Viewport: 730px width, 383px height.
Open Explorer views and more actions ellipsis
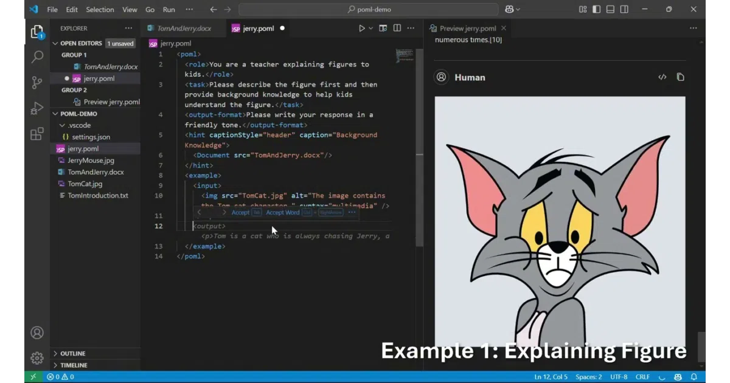click(x=128, y=28)
